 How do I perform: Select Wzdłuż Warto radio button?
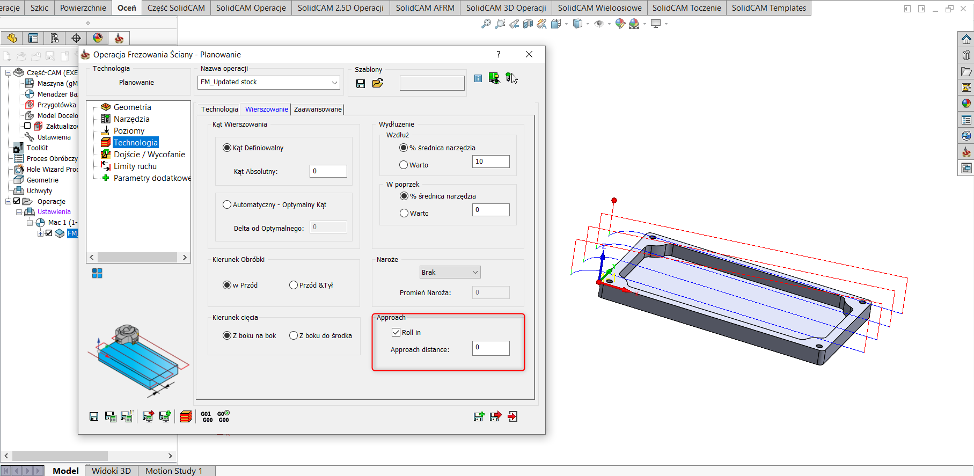pos(404,165)
